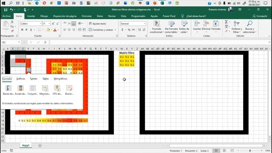Open Estilos de celda gallery
Screen dimensions: 272x153
(184, 27)
